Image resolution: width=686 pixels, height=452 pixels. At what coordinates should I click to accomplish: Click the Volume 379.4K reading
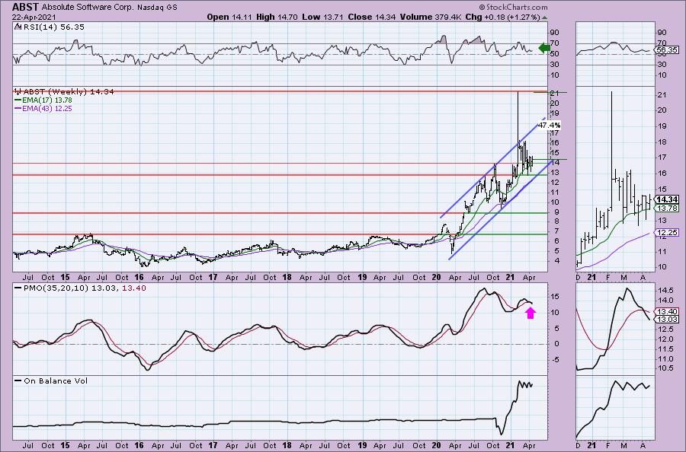[x=431, y=17]
